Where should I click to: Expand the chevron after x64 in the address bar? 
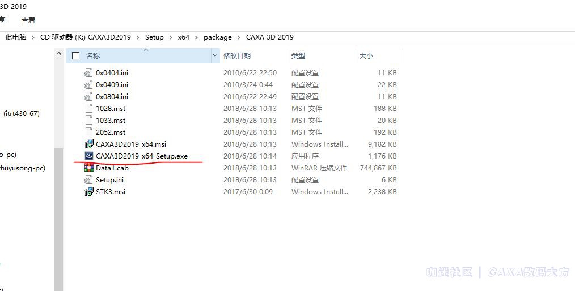tap(196, 37)
